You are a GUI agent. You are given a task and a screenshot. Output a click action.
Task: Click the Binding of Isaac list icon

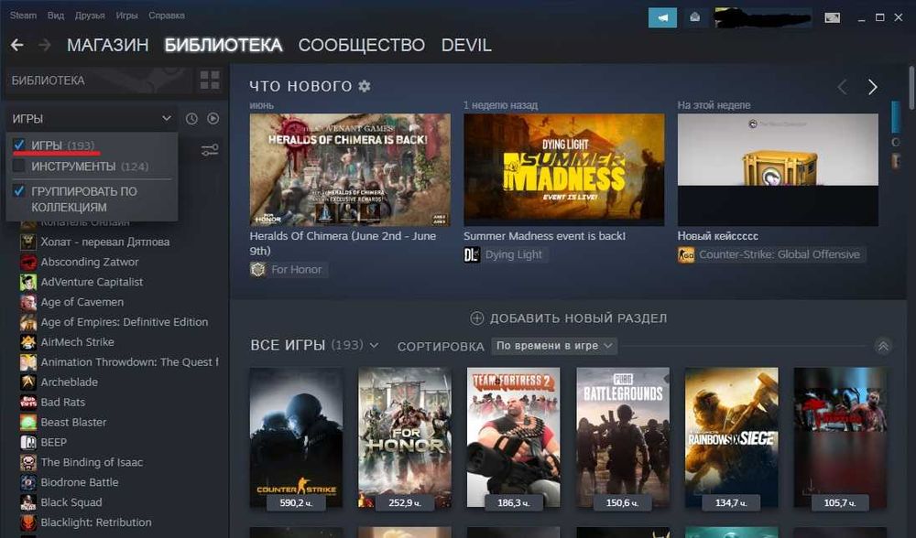(28, 462)
